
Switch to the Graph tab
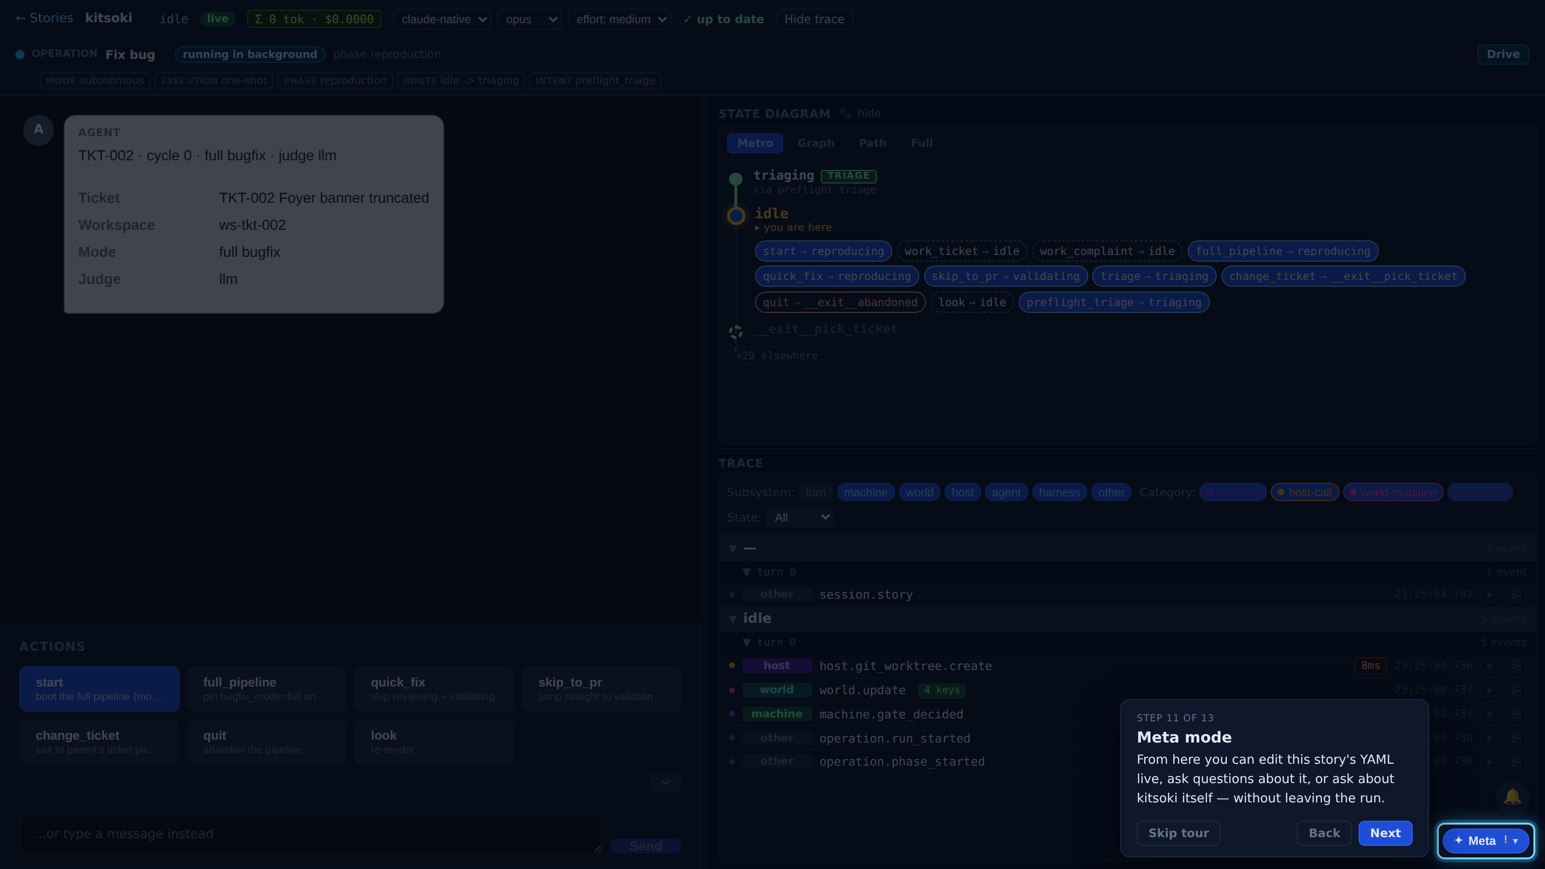(x=815, y=143)
